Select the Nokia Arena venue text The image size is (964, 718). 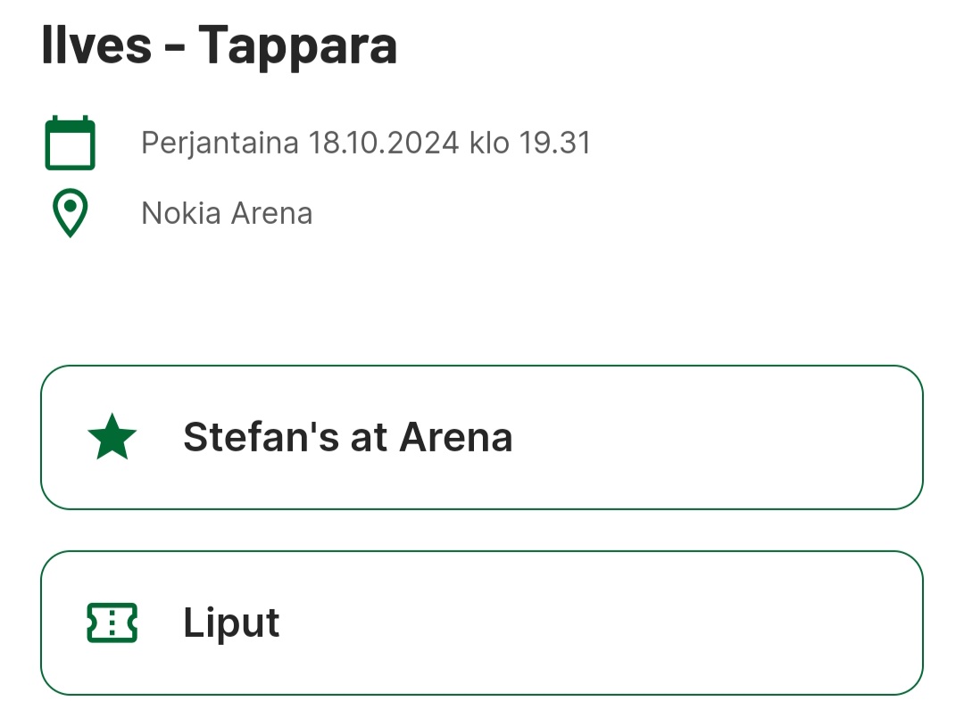coord(227,214)
